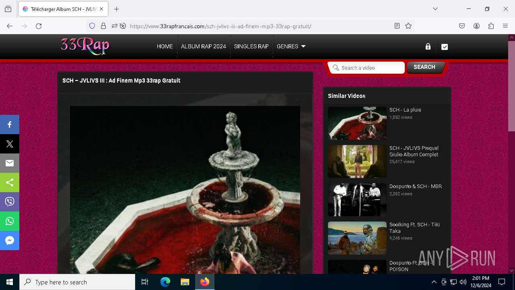Open SCH - La pluie link
Image resolution: width=515 pixels, height=290 pixels.
click(405, 110)
